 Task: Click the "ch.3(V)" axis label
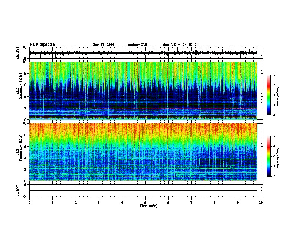point(18,190)
